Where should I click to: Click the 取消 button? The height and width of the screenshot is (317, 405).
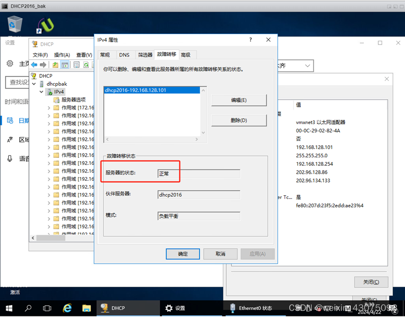point(221,254)
